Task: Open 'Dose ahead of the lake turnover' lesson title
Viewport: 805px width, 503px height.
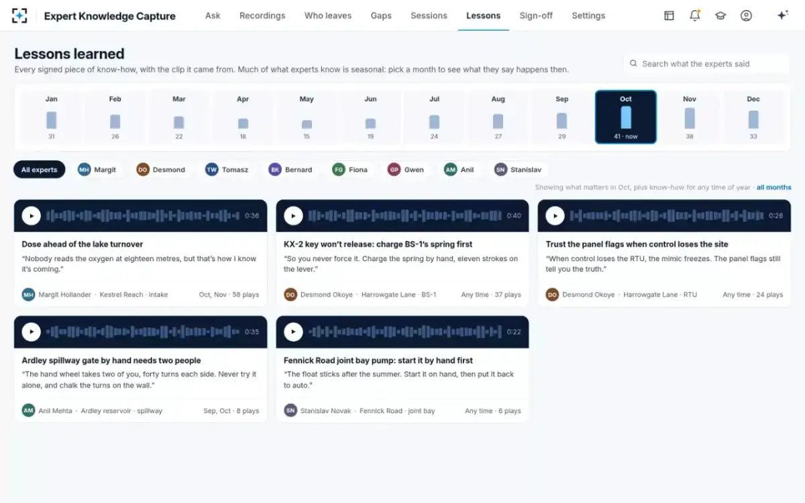Action: click(x=83, y=244)
